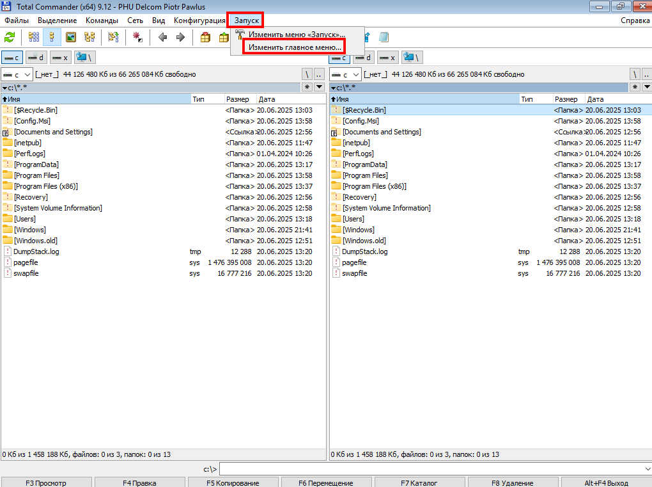The image size is (652, 487).
Task: Open network neighborhood button above left panel
Action: click(x=85, y=58)
